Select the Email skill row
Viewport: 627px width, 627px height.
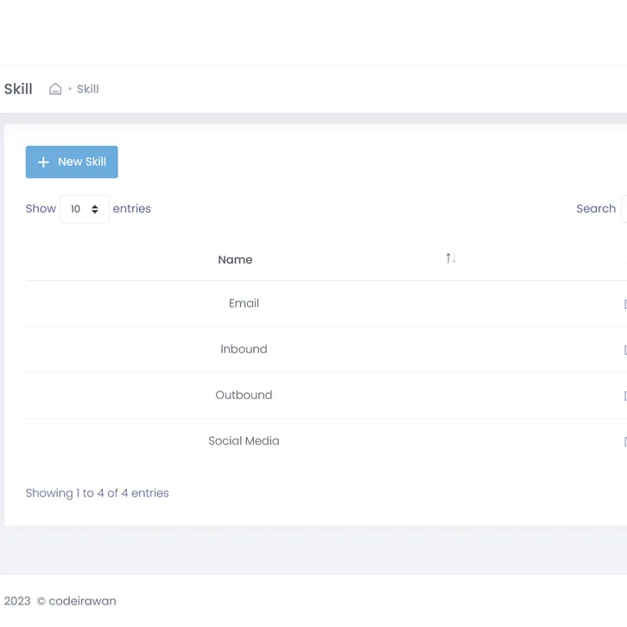pyautogui.click(x=244, y=303)
